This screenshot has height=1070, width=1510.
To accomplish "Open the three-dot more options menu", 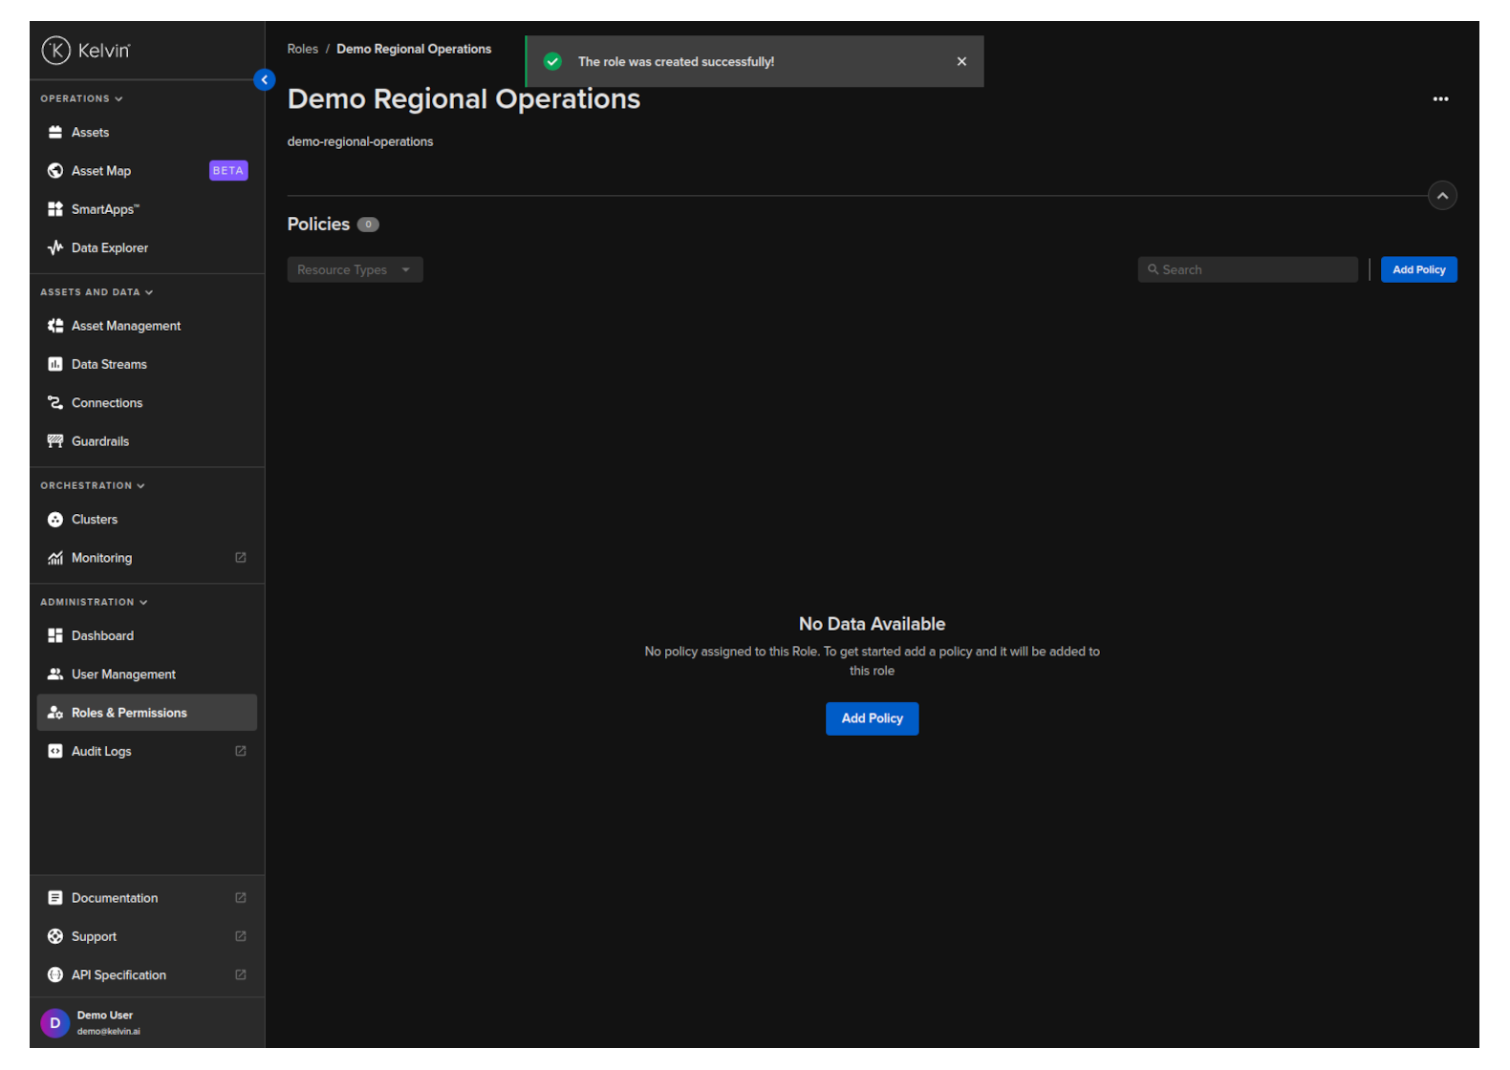I will point(1439,99).
